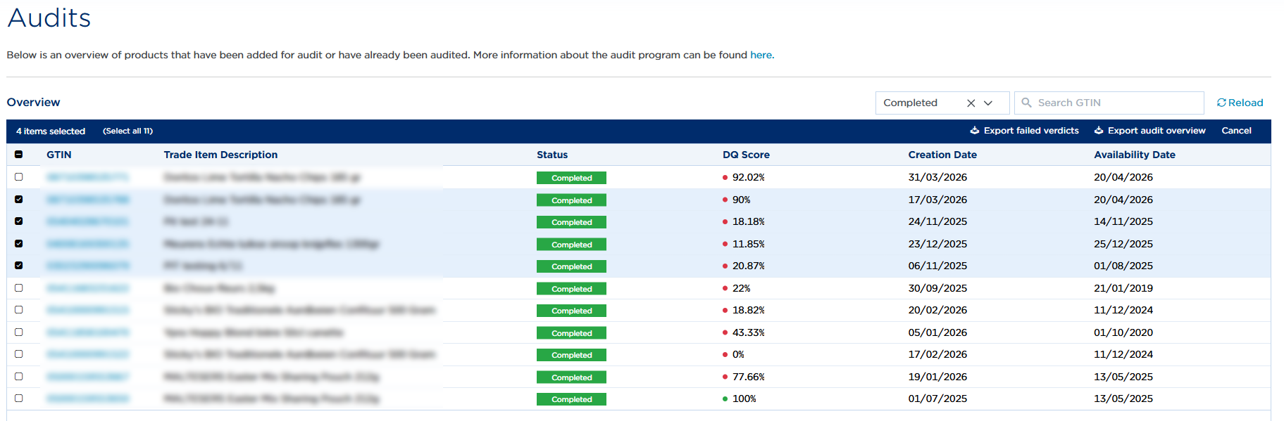Click creation date 24/11/2025

[x=937, y=221]
